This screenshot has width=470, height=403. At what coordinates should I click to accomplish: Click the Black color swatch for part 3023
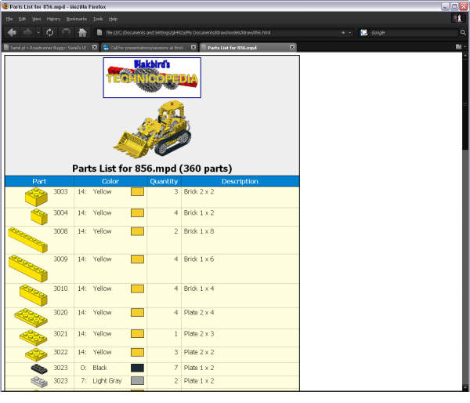(x=137, y=368)
